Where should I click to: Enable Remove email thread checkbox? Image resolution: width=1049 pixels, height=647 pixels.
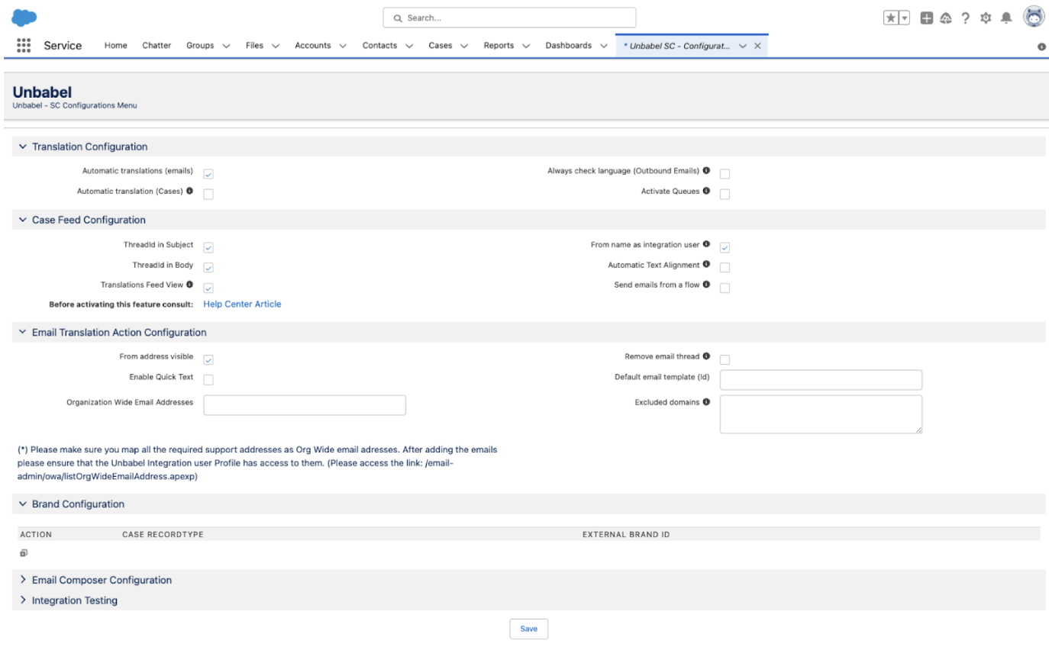725,359
